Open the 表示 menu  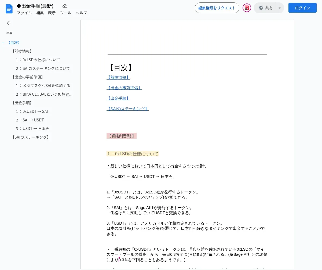point(52,13)
